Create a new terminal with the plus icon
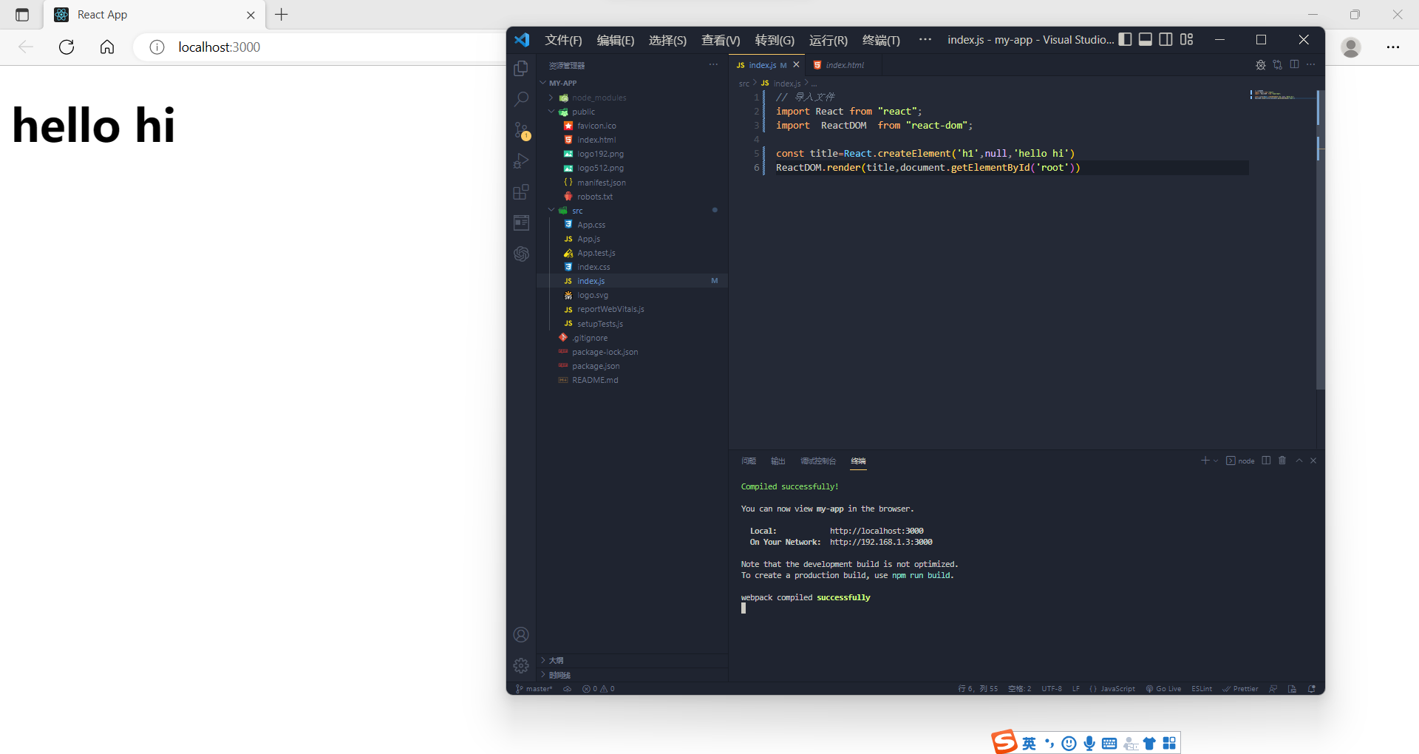Image resolution: width=1419 pixels, height=754 pixels. [x=1205, y=461]
